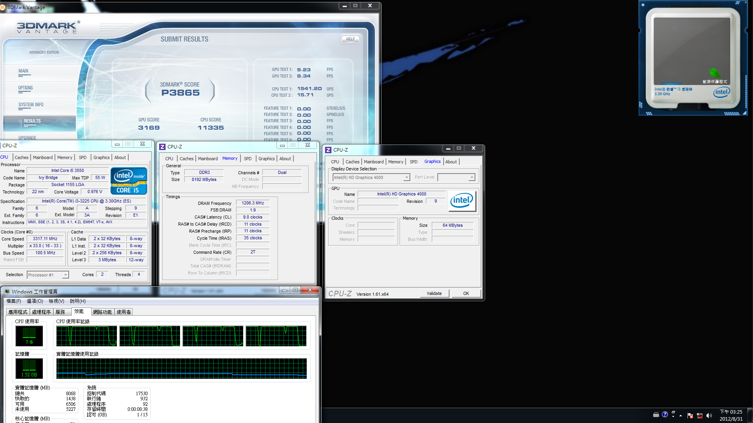Click the Intel Core i5 inside logo
The height and width of the screenshot is (423, 753).
coord(129,181)
